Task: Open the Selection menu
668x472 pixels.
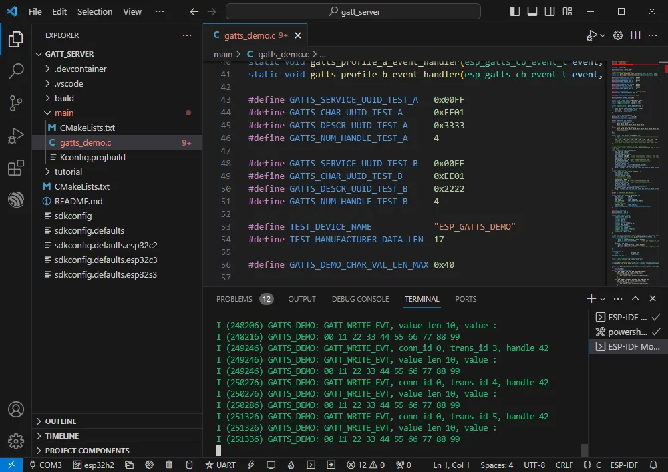Action: 95,11
